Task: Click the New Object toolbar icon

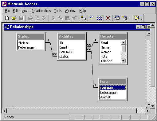Action: 124,18
